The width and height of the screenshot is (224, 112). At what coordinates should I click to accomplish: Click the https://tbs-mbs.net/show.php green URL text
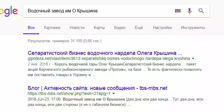coord(69,94)
